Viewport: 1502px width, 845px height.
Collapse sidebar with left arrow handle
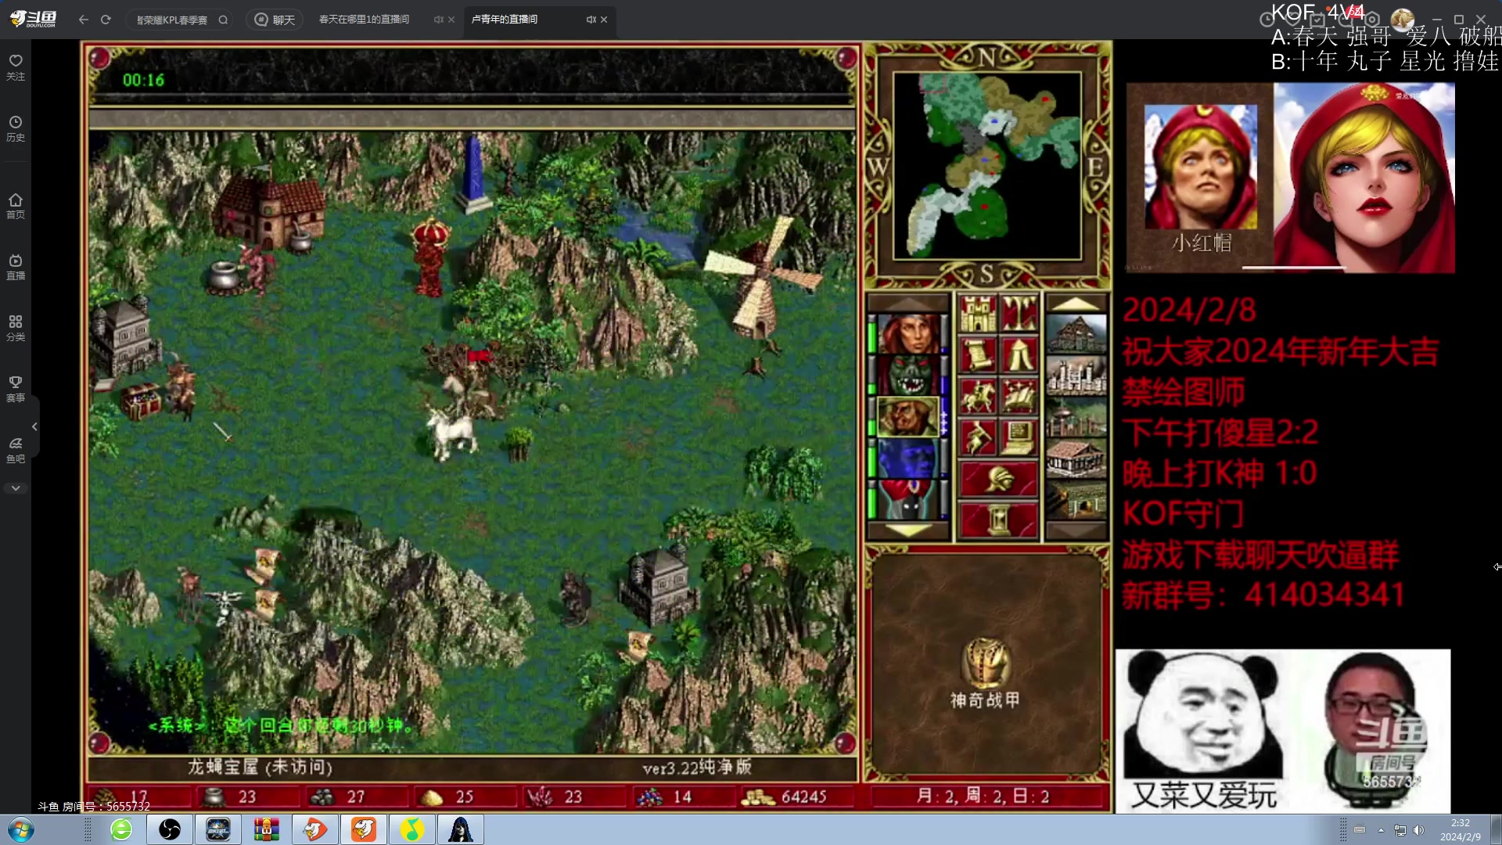point(34,426)
